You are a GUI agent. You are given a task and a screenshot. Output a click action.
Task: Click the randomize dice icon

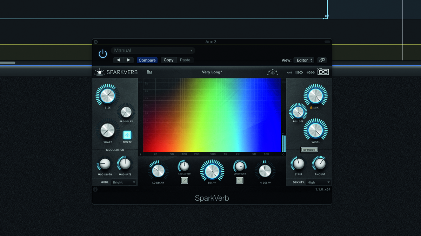click(299, 72)
